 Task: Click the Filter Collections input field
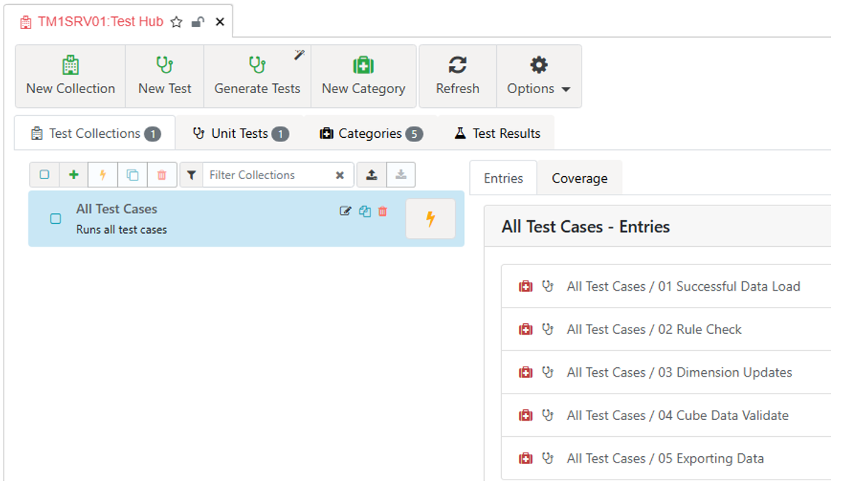(x=268, y=175)
